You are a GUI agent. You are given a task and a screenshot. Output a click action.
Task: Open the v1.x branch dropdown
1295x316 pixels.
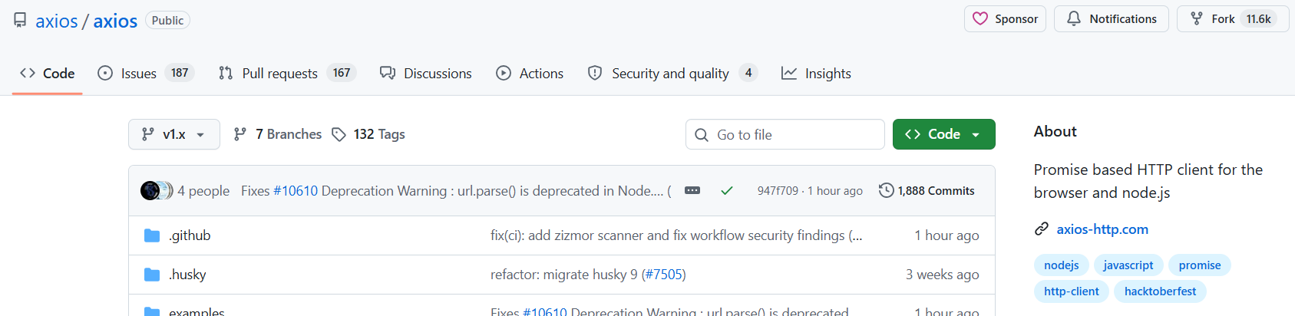pyautogui.click(x=173, y=134)
